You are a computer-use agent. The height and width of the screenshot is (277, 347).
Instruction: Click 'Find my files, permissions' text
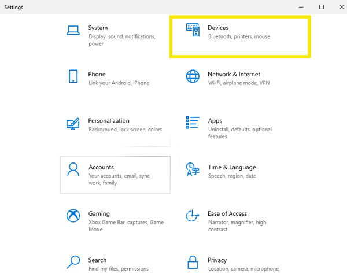pyautogui.click(x=119, y=269)
